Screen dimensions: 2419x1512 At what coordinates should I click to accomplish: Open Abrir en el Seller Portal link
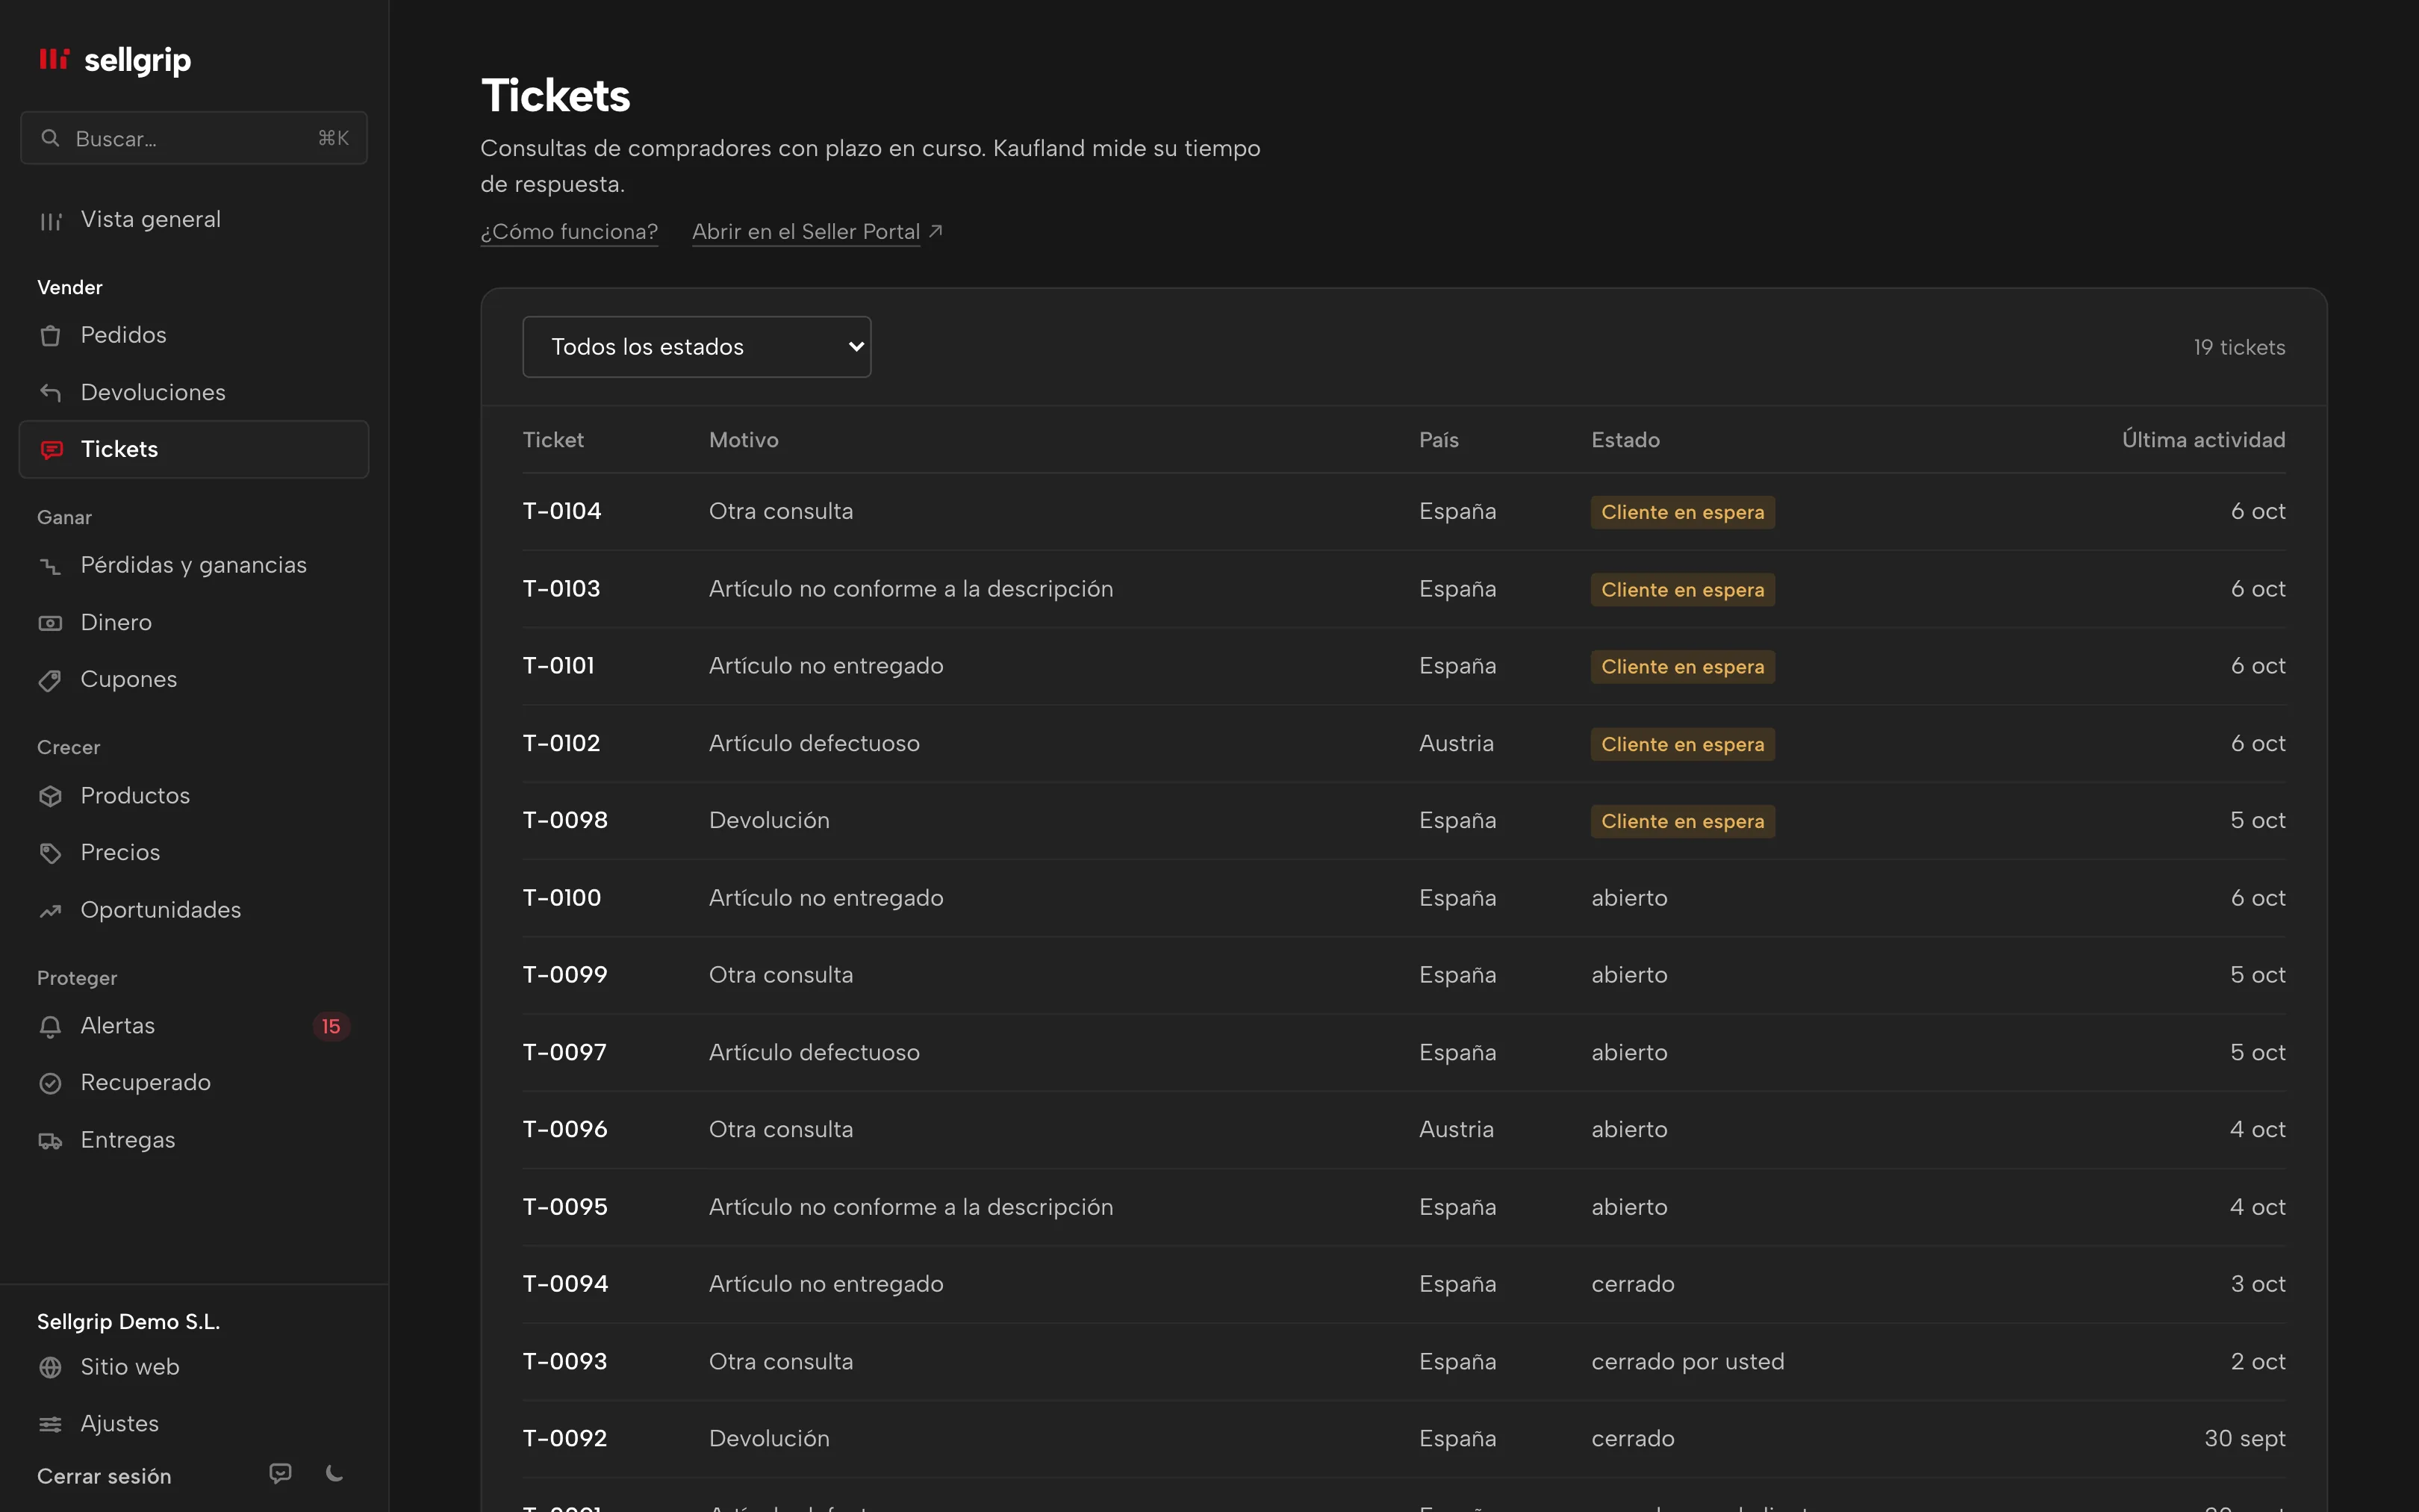pyautogui.click(x=817, y=232)
